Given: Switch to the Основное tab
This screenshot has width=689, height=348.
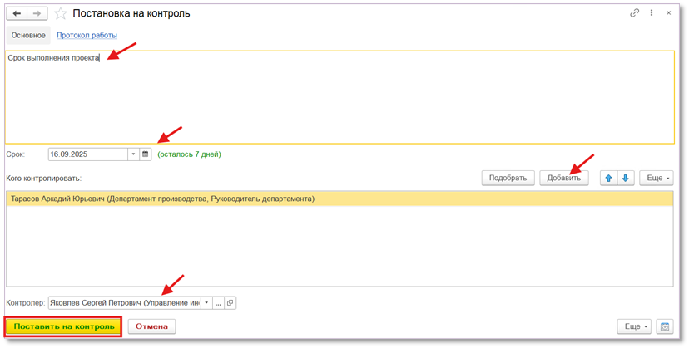Looking at the screenshot, I should click(x=27, y=35).
